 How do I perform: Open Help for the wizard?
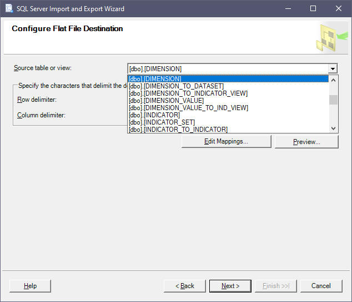30,286
